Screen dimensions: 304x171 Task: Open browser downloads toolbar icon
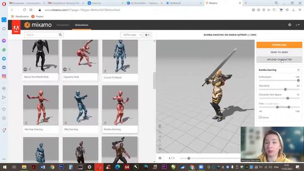(x=294, y=10)
